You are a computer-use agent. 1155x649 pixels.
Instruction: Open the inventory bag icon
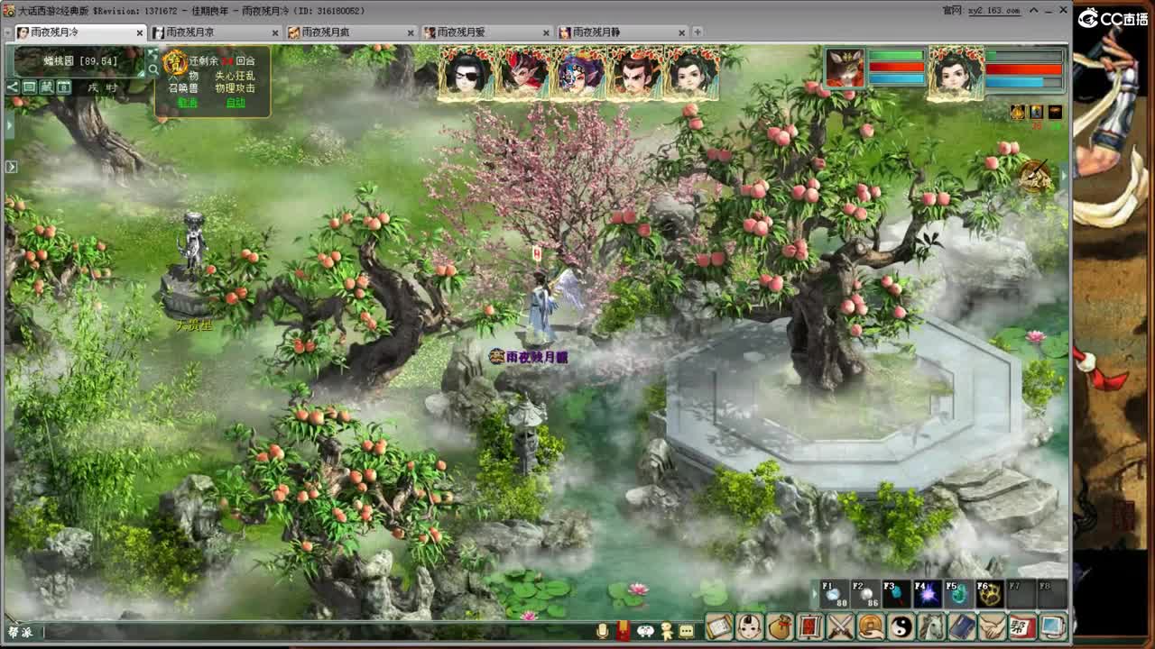tap(781, 626)
